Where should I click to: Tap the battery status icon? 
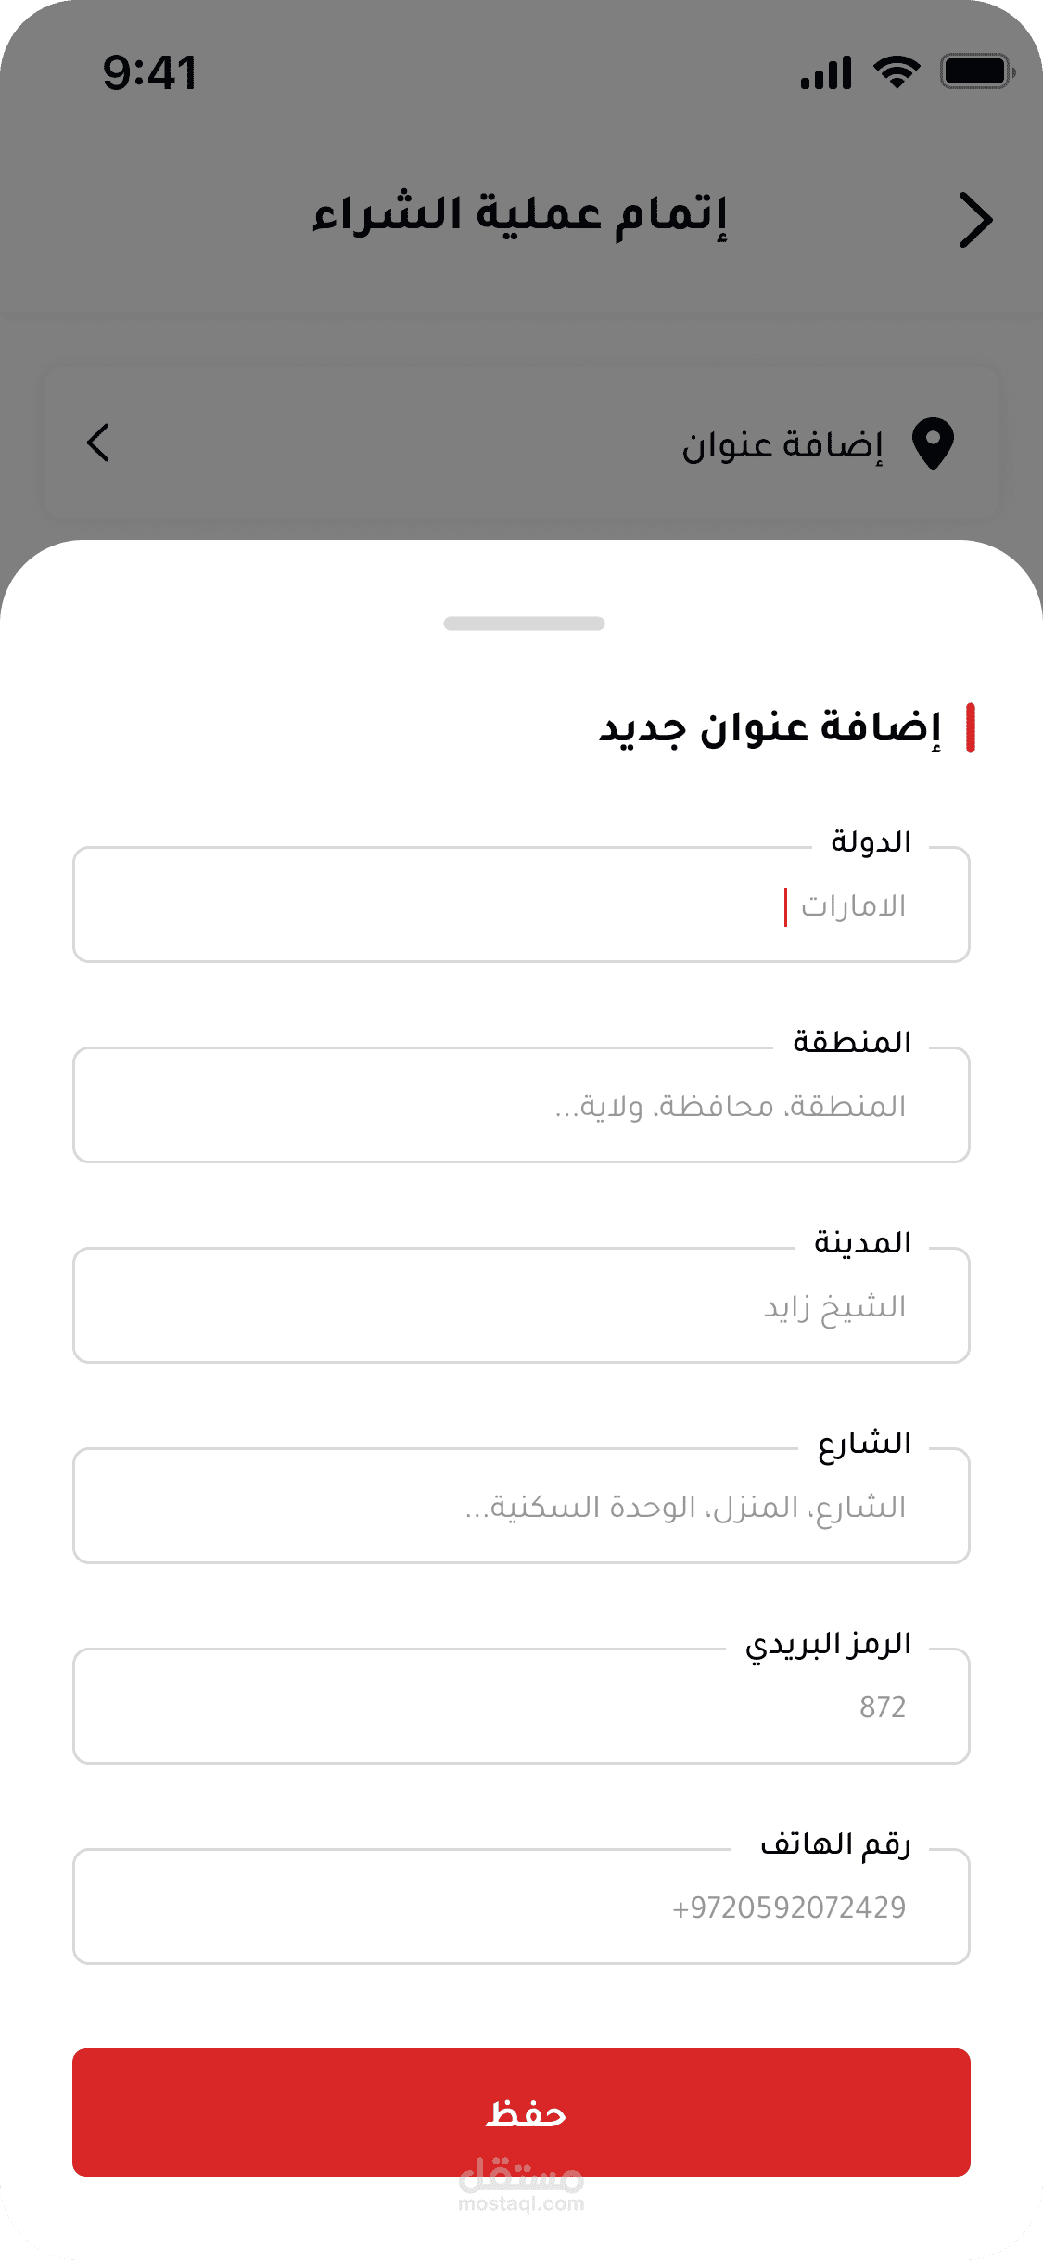(976, 71)
